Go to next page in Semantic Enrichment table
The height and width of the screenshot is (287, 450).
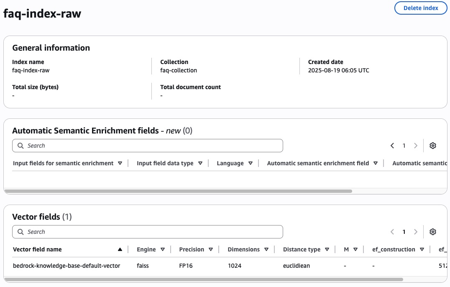[x=415, y=146]
